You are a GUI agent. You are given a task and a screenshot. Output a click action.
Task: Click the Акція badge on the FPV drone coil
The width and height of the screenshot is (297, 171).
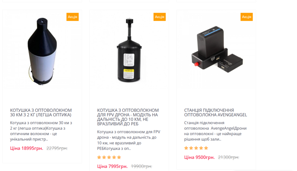click(159, 17)
